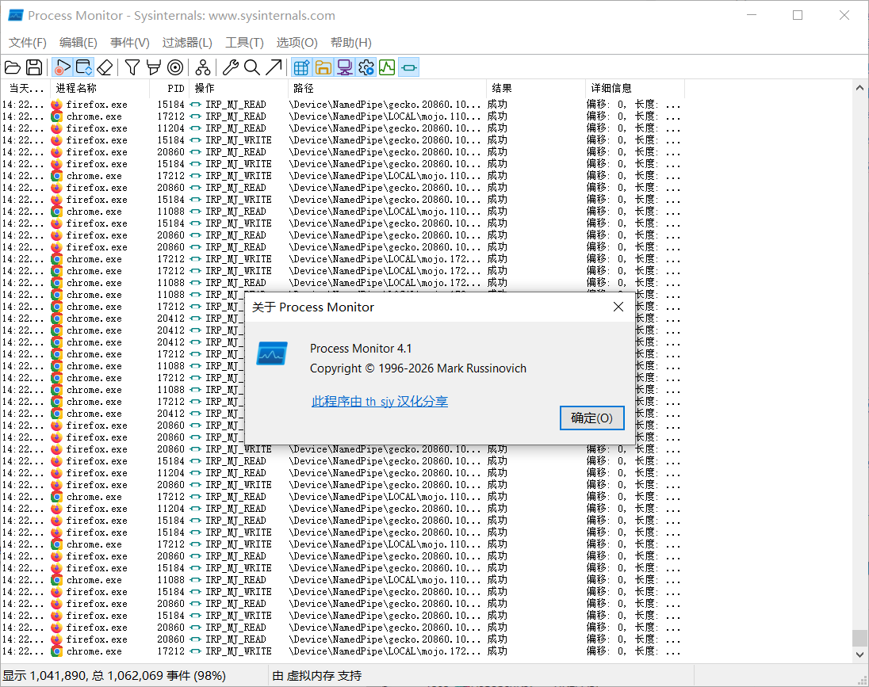This screenshot has width=869, height=687.
Task: Click the 进程名称 column header
Action: coord(101,88)
